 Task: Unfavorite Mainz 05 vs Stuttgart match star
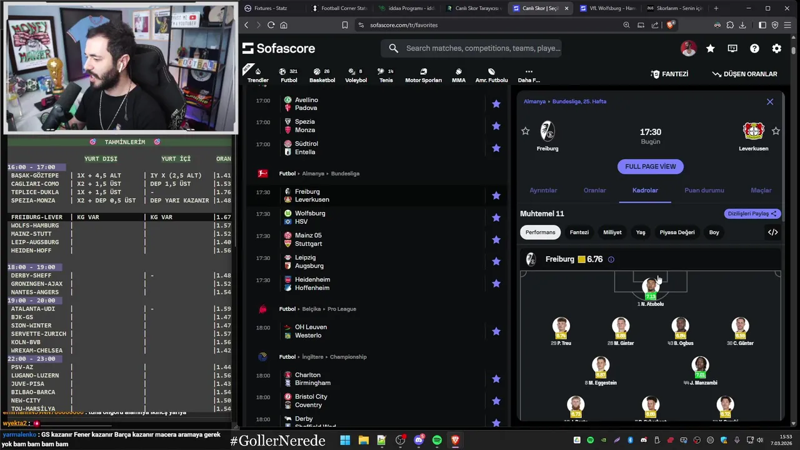pos(496,239)
